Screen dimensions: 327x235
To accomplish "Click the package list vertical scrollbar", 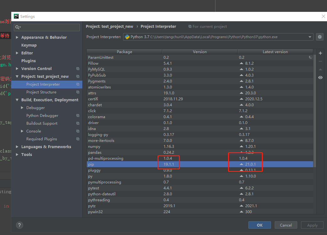I will (x=315, y=111).
